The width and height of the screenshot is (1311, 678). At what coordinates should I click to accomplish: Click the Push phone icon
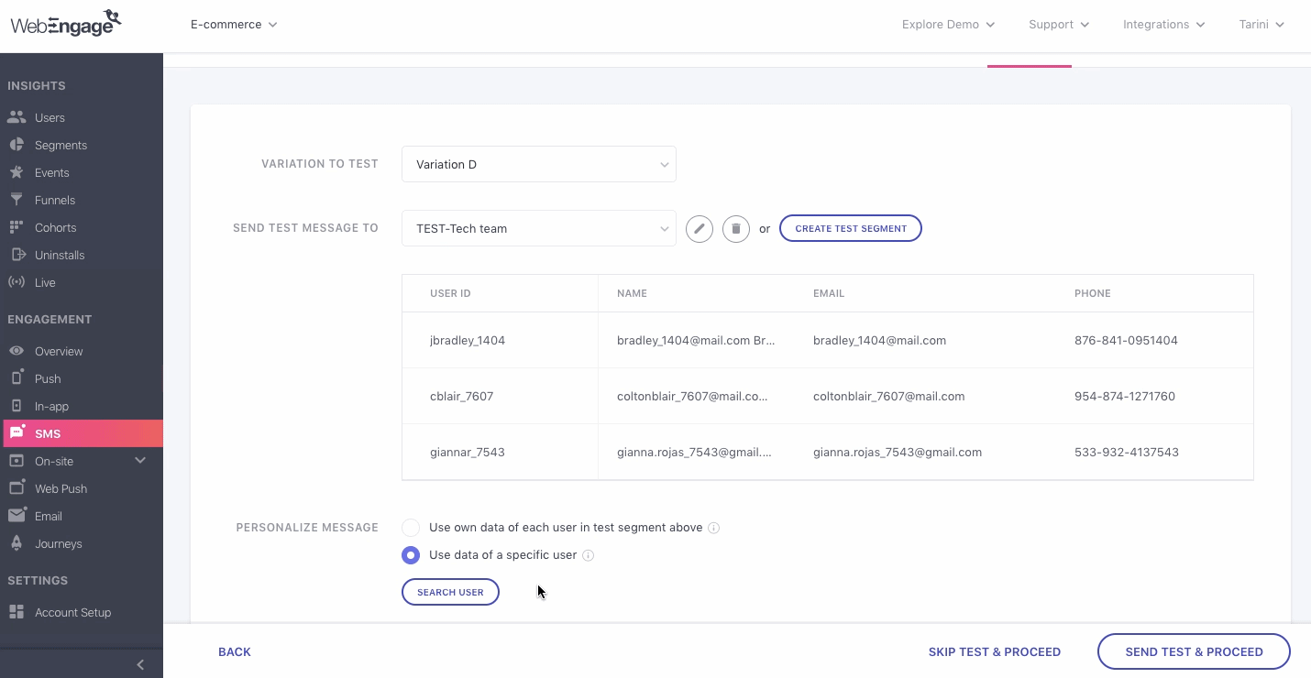pyautogui.click(x=17, y=378)
